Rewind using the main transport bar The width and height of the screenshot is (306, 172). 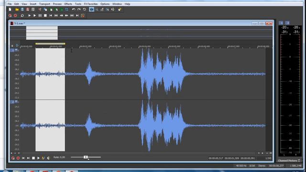point(61,15)
